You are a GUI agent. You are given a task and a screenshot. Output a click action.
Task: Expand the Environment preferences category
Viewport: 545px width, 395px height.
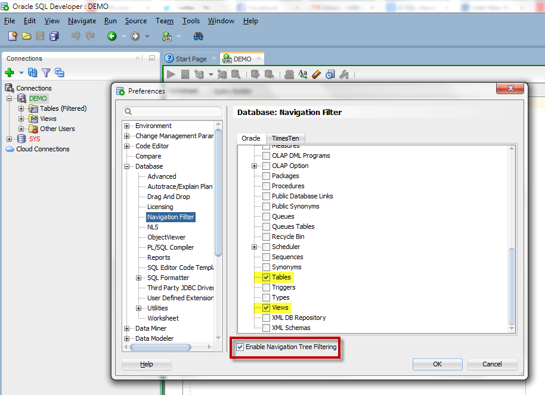click(126, 126)
